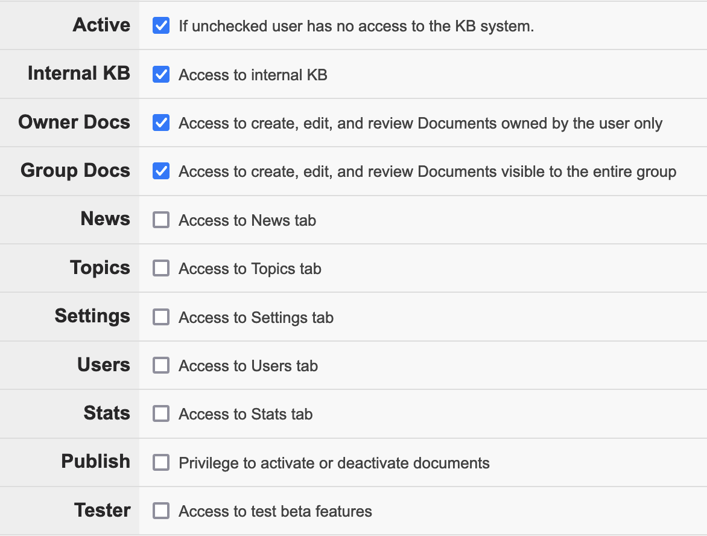The width and height of the screenshot is (707, 536).
Task: Click text 'Access to Topics tab'
Action: [x=250, y=269]
